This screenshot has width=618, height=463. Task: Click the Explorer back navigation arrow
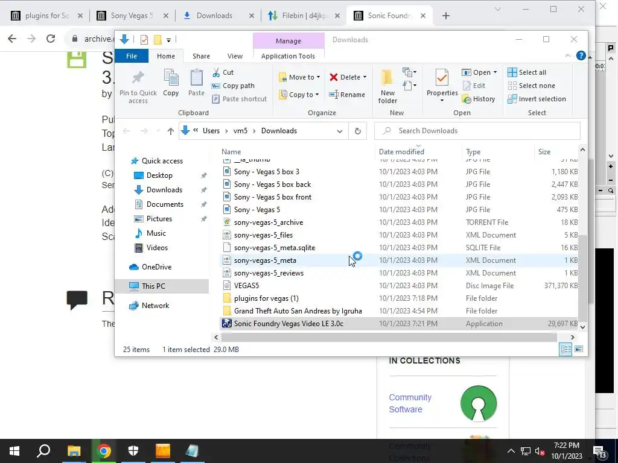(126, 131)
